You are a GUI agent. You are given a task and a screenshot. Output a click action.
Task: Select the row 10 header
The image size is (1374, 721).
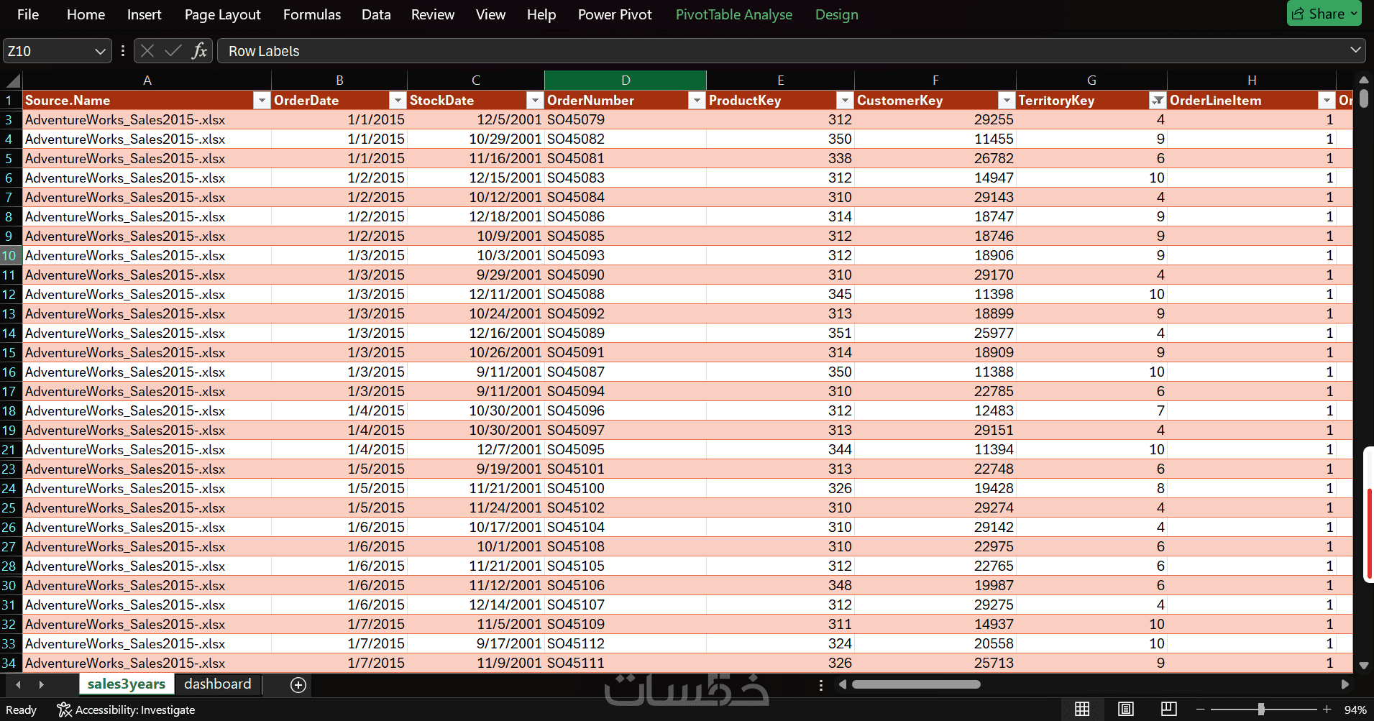click(x=9, y=255)
